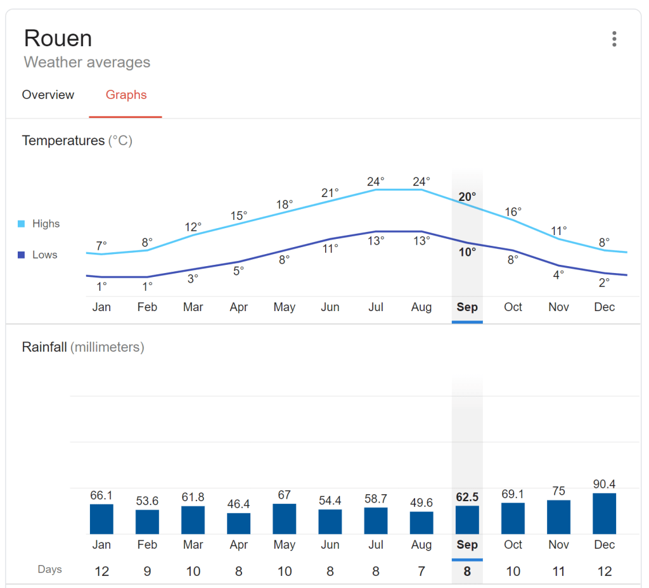Viewport: 649px width, 588px height.
Task: Select Dec on the temperature chart axis
Action: coord(604,307)
